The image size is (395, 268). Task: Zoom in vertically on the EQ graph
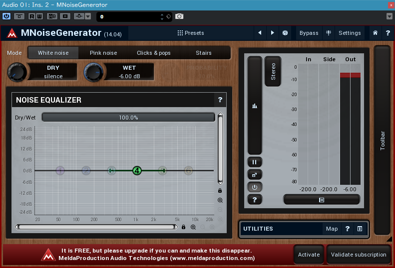[220, 200]
